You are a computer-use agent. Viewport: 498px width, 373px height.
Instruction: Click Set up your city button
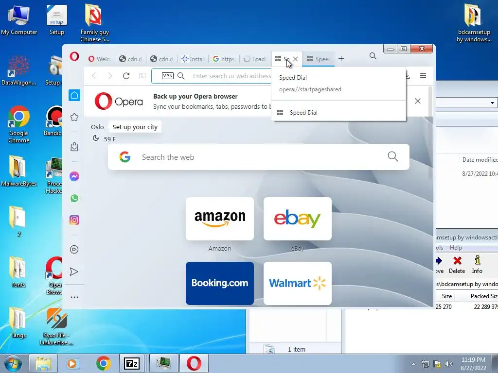point(135,127)
